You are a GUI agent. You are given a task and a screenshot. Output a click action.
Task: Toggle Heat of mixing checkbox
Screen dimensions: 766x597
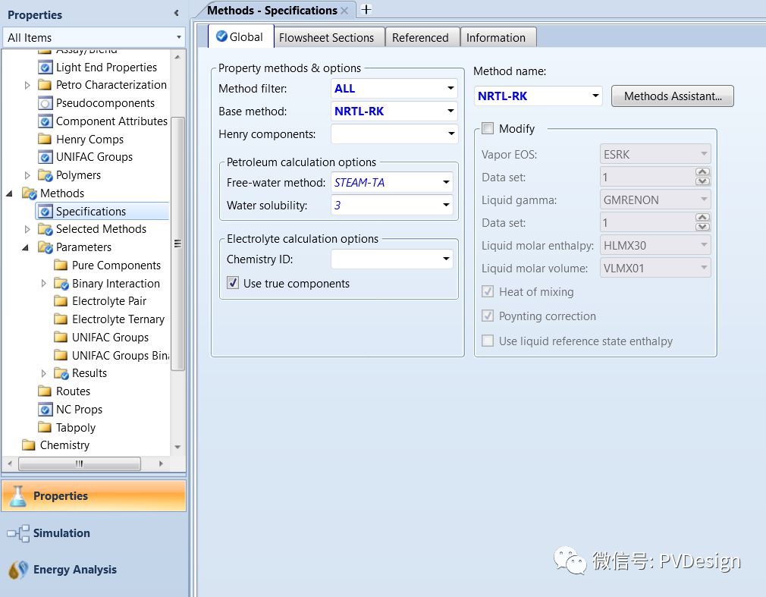click(488, 291)
